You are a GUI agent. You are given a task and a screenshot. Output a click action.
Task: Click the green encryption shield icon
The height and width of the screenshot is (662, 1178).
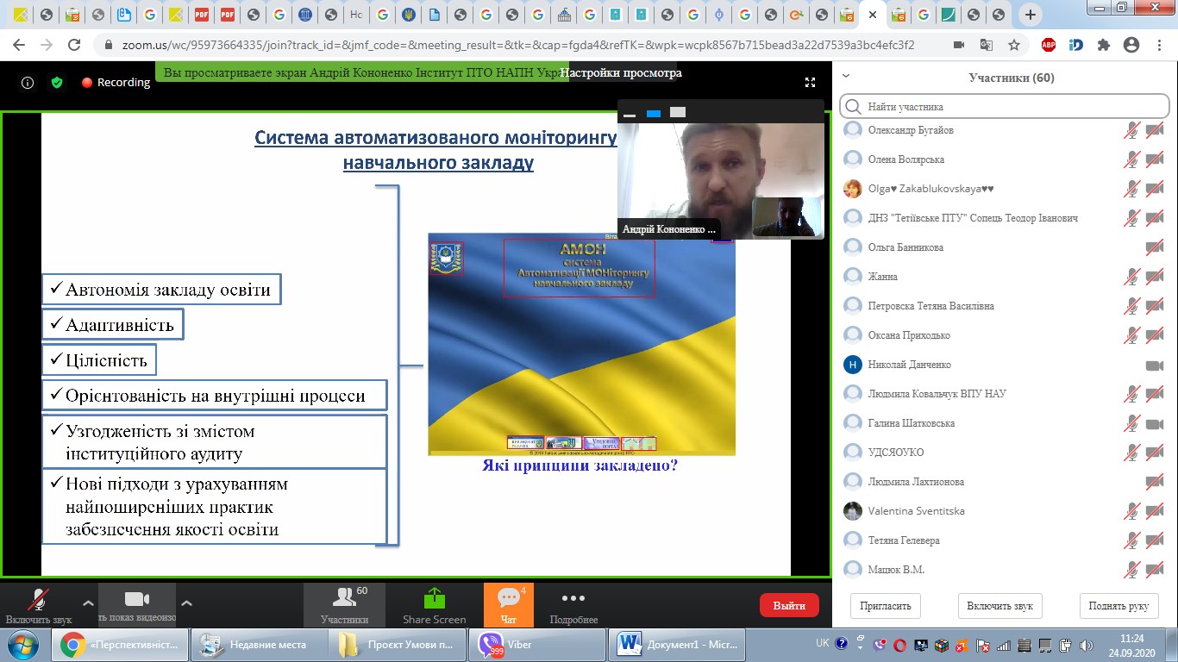click(x=57, y=83)
